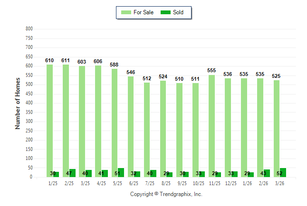Click the 5/25 Sold bar (51)
The height and width of the screenshot is (206, 307).
tap(121, 172)
